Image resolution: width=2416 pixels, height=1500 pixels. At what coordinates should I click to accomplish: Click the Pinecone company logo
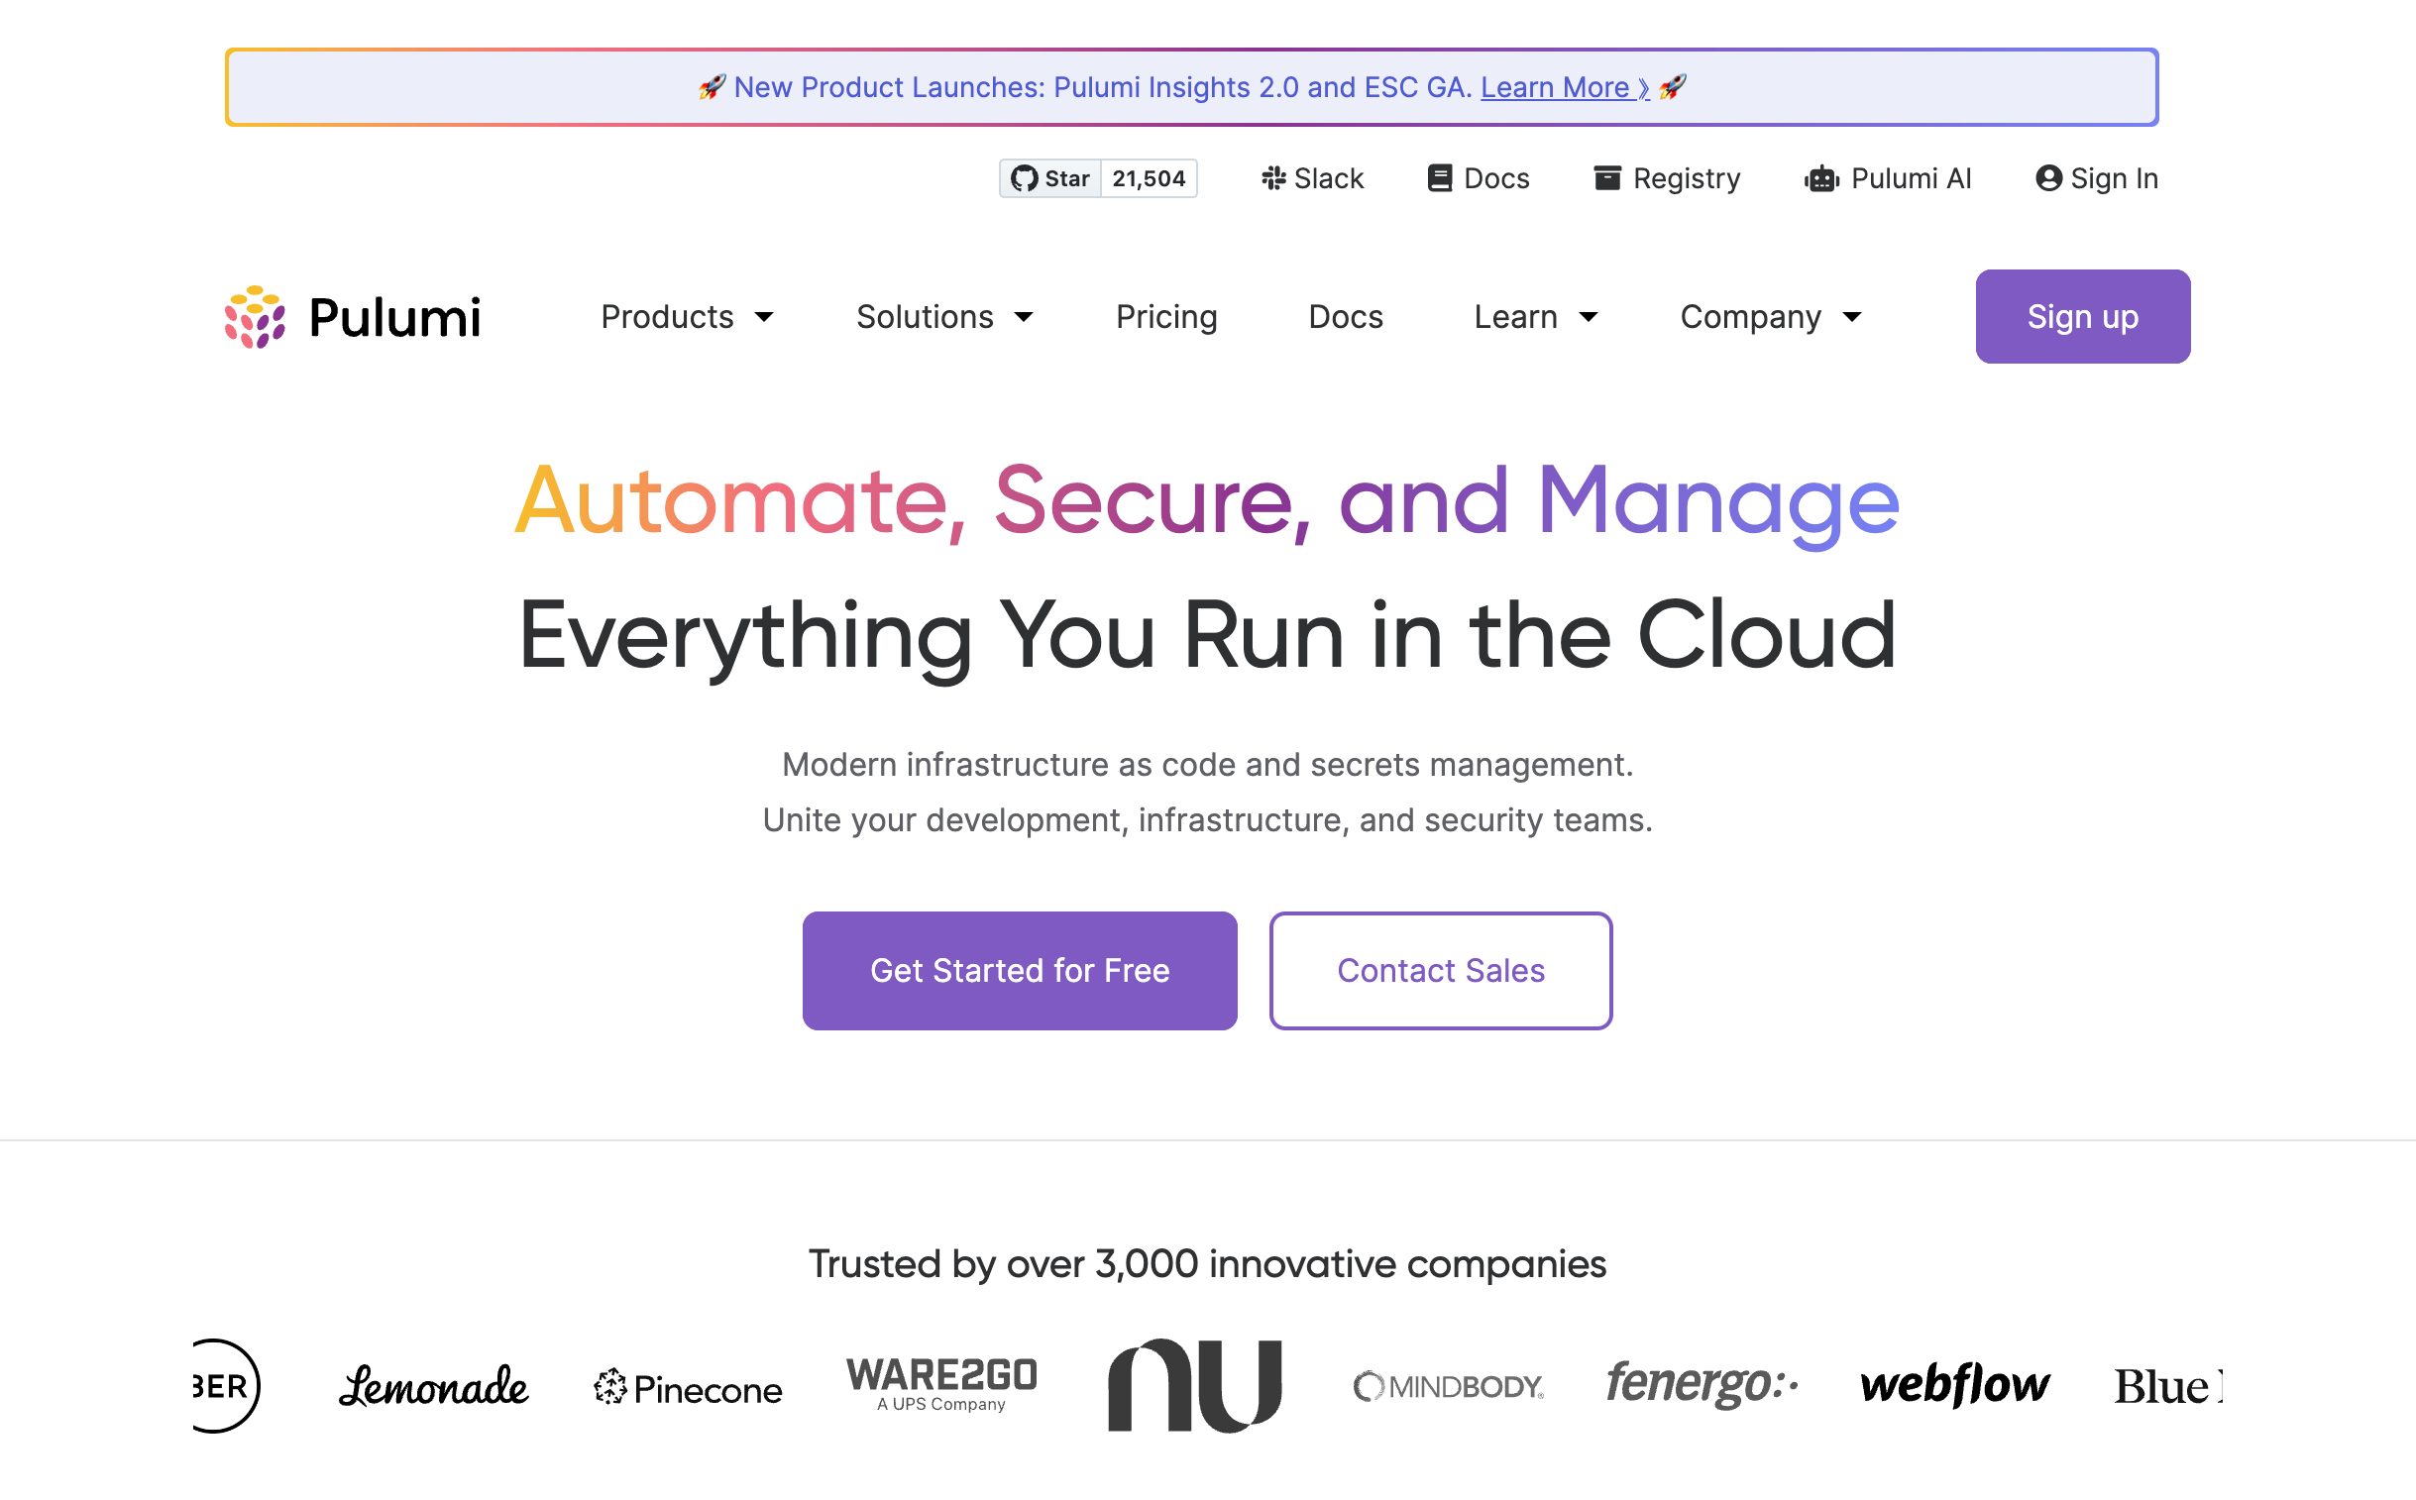[688, 1388]
